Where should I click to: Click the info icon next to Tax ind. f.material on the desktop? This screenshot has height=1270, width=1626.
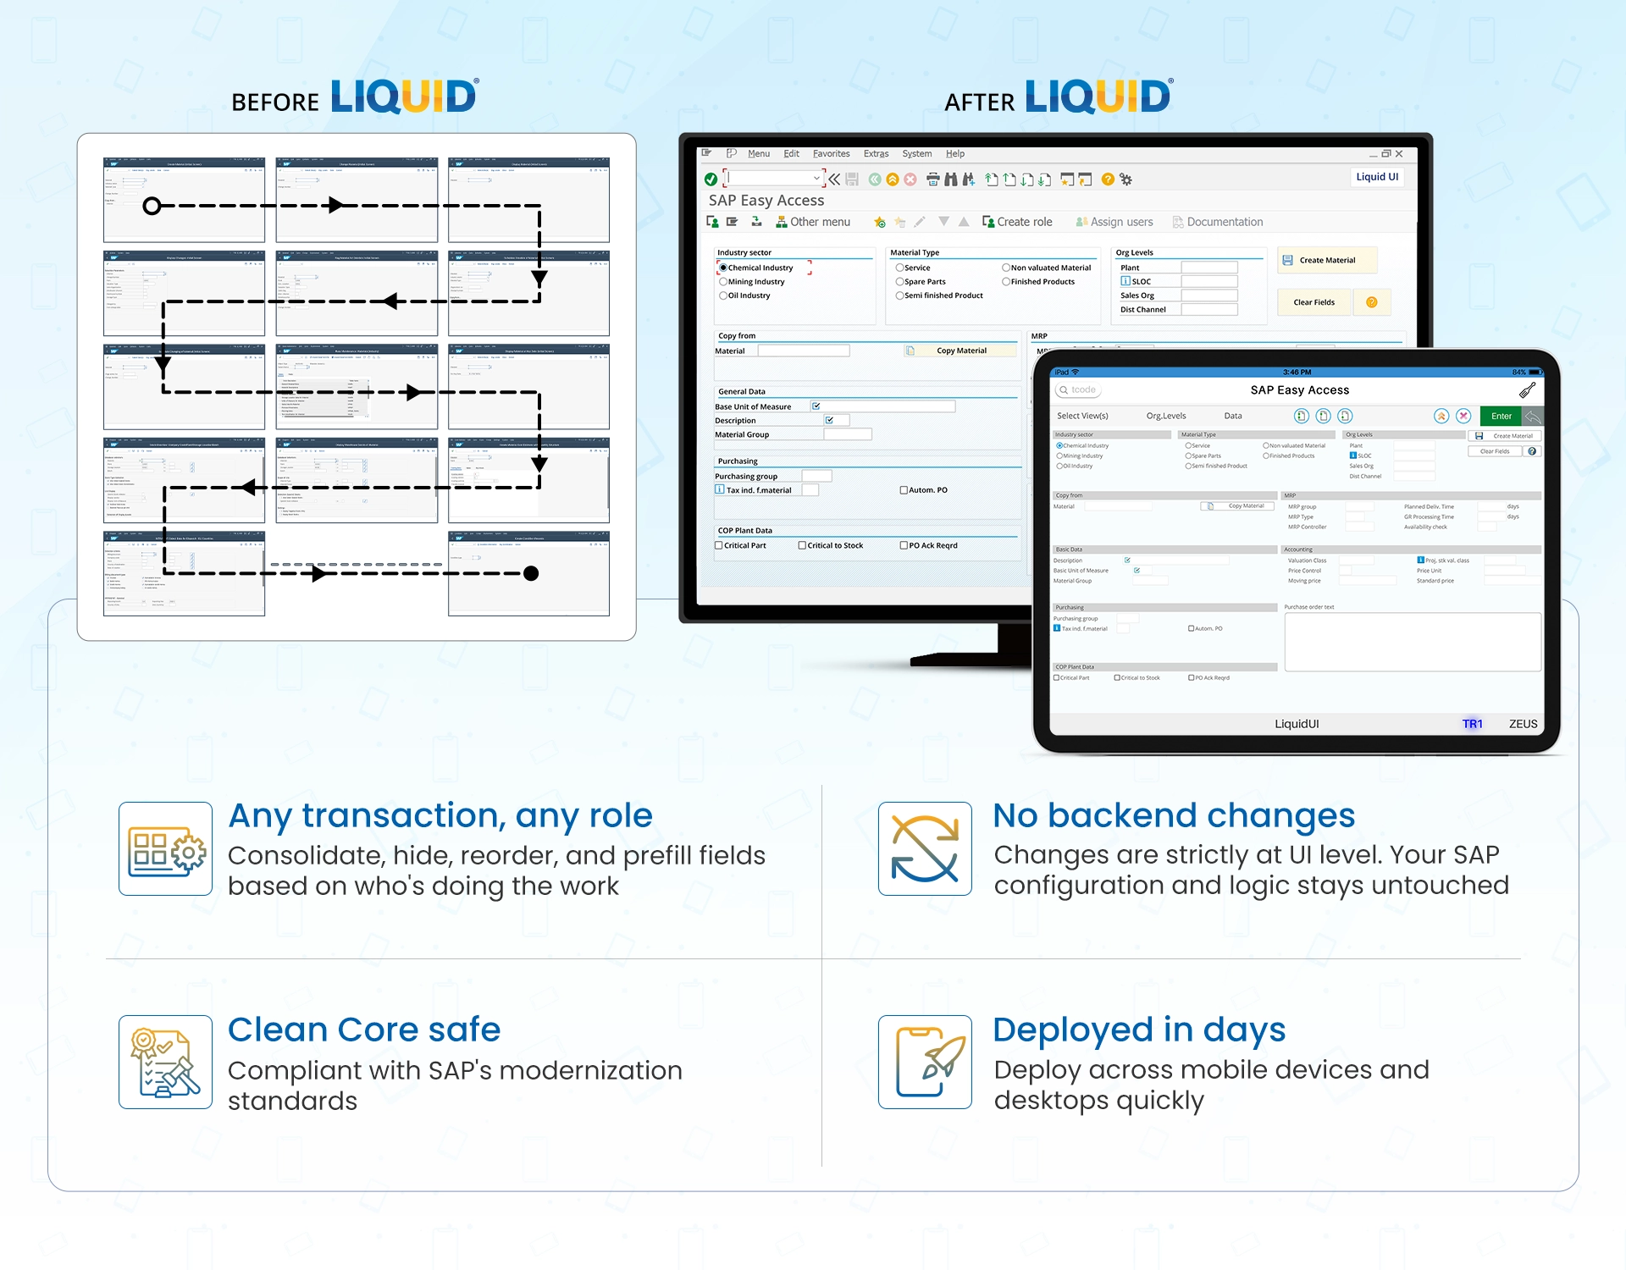pos(720,490)
